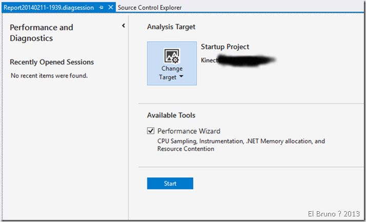The width and height of the screenshot is (366, 222).
Task: Click the Performance and Diagnostics title
Action: point(42,33)
